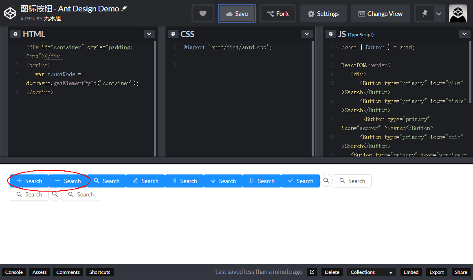The height and width of the screenshot is (280, 473).
Task: Delete this pen
Action: coord(332,272)
